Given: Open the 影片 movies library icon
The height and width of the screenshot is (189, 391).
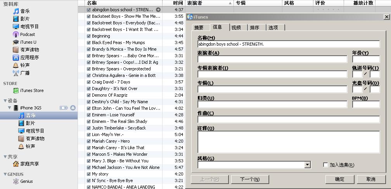Looking at the screenshot, I should (x=16, y=19).
